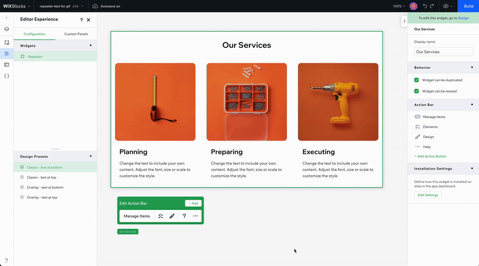Switch to the Configuration tab
This screenshot has width=479, height=266.
click(35, 34)
